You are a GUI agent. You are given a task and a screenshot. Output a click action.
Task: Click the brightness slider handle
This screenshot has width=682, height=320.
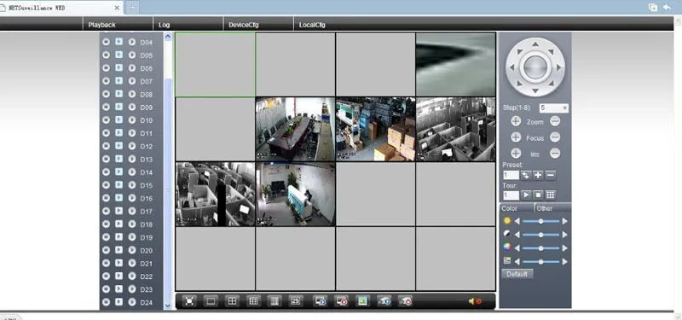click(x=540, y=221)
